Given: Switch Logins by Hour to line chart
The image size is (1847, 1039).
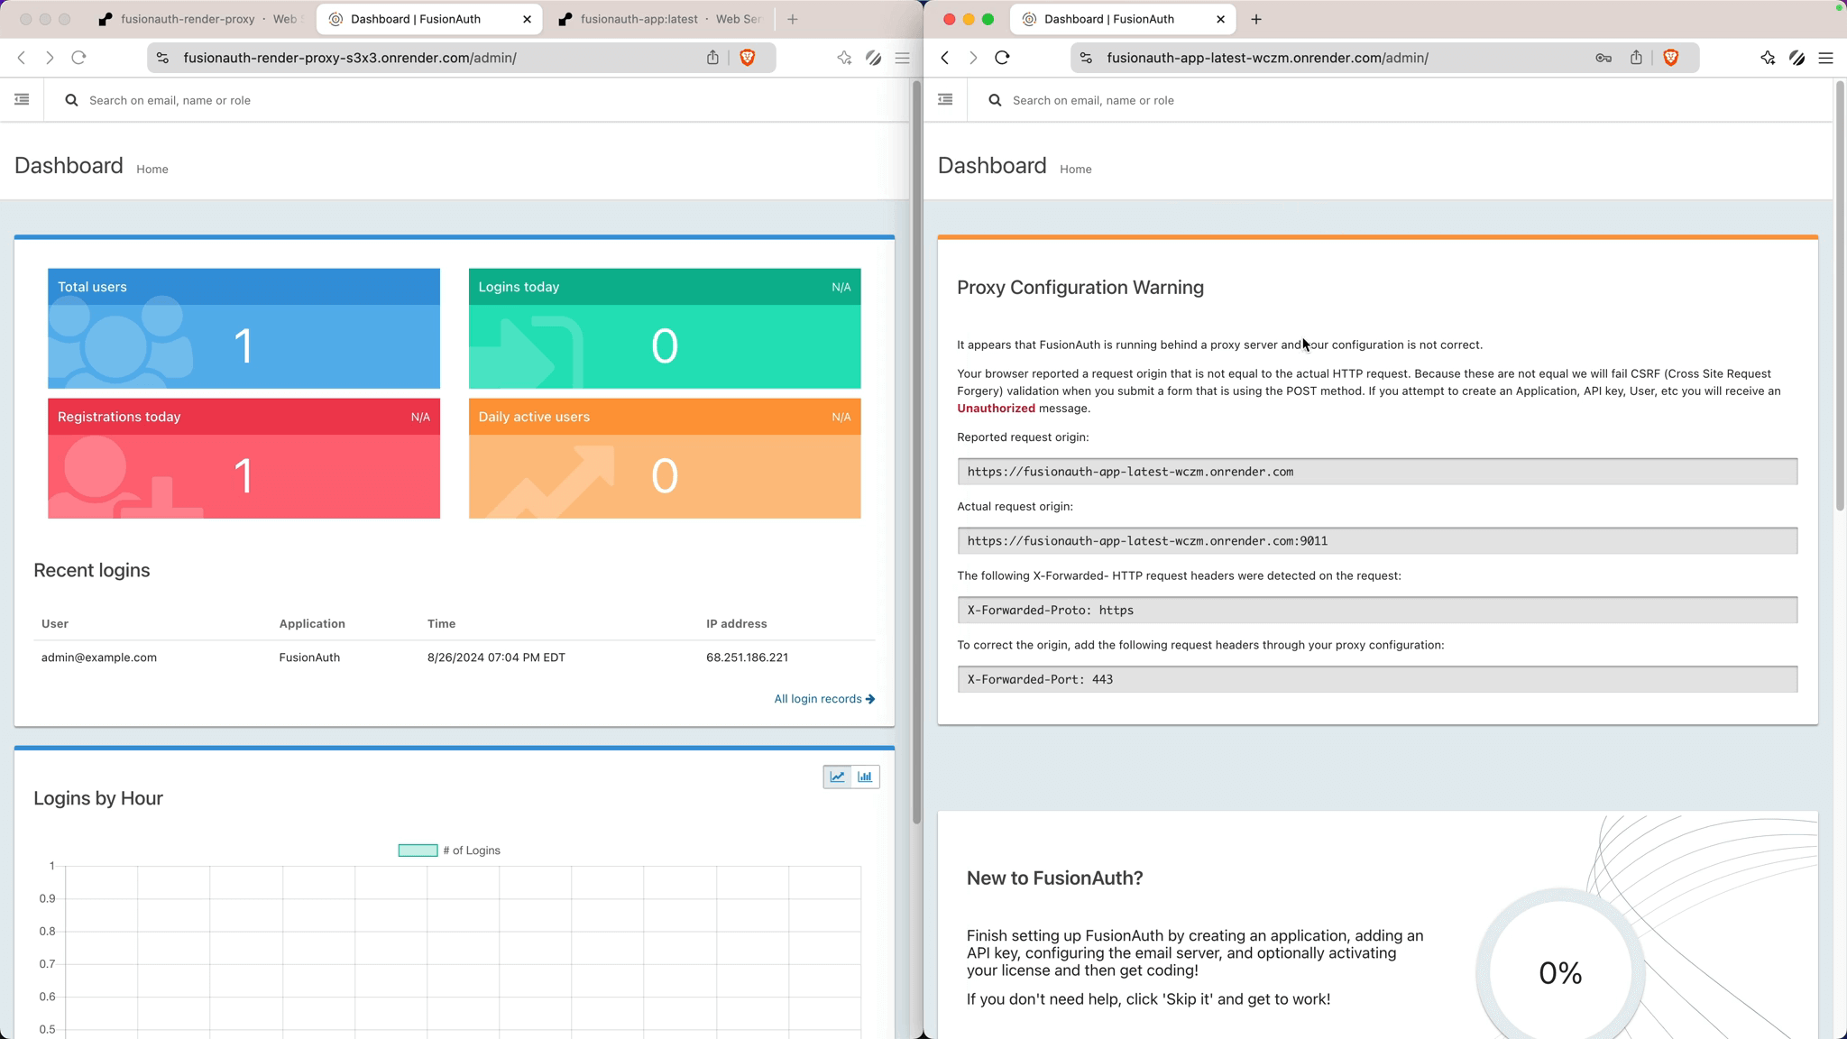Looking at the screenshot, I should [838, 777].
